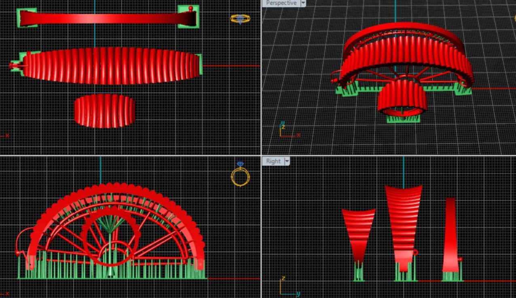
Task: Click the green support block at bar's right end
Action: [188, 16]
